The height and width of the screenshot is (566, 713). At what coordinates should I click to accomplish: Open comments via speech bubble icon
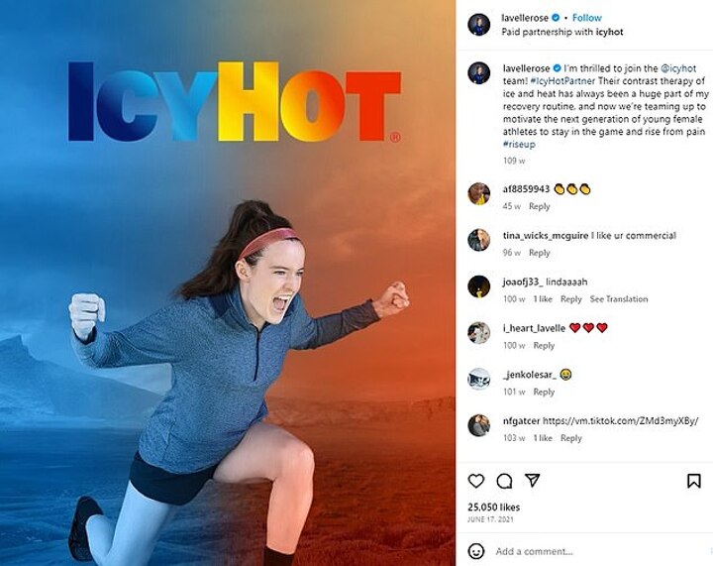[x=504, y=481]
